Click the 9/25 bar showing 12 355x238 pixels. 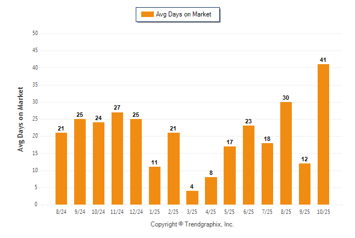point(304,184)
